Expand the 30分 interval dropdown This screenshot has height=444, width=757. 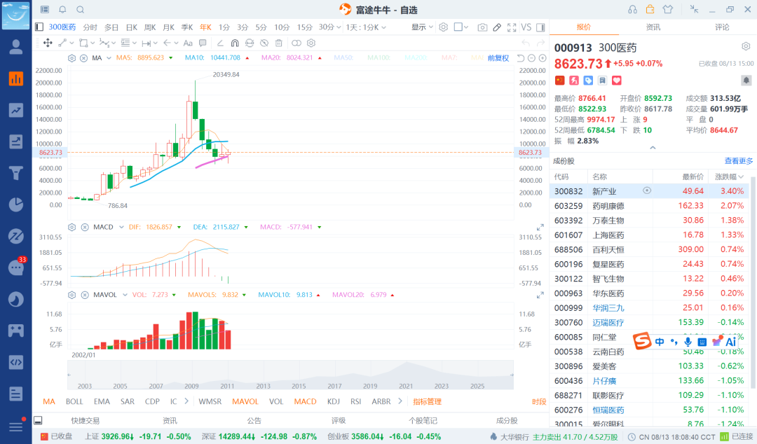pyautogui.click(x=339, y=27)
